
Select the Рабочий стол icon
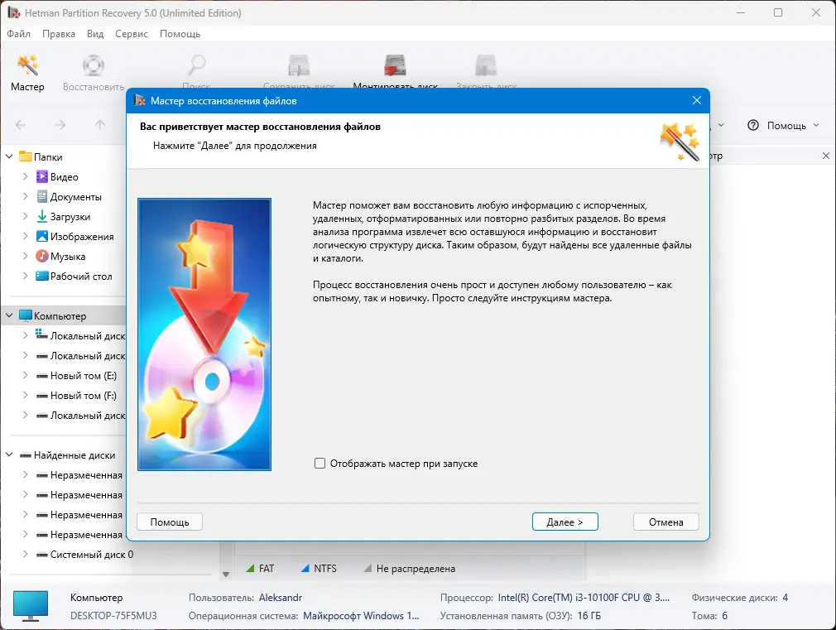(42, 276)
